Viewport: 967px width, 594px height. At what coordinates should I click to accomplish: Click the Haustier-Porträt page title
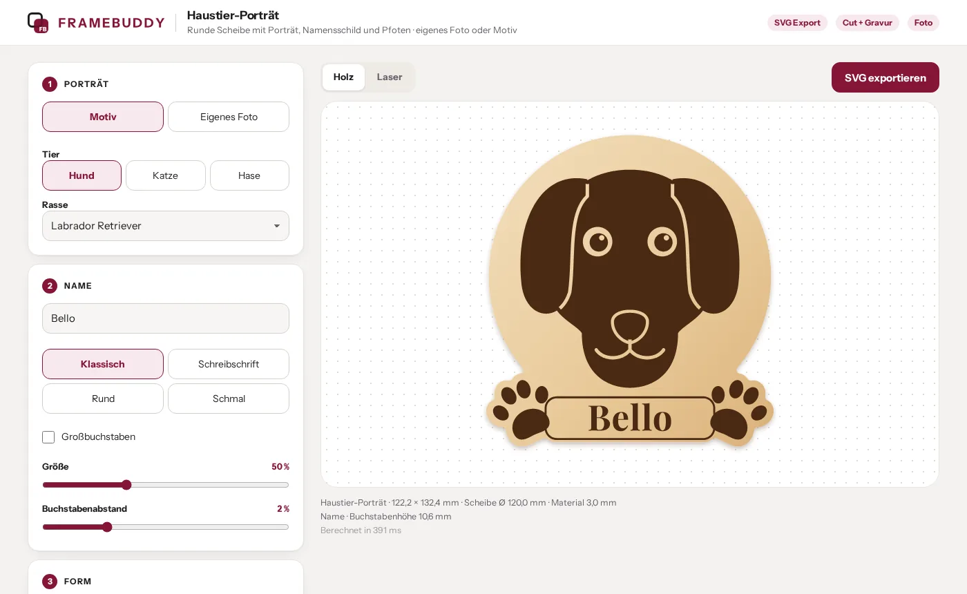click(233, 15)
